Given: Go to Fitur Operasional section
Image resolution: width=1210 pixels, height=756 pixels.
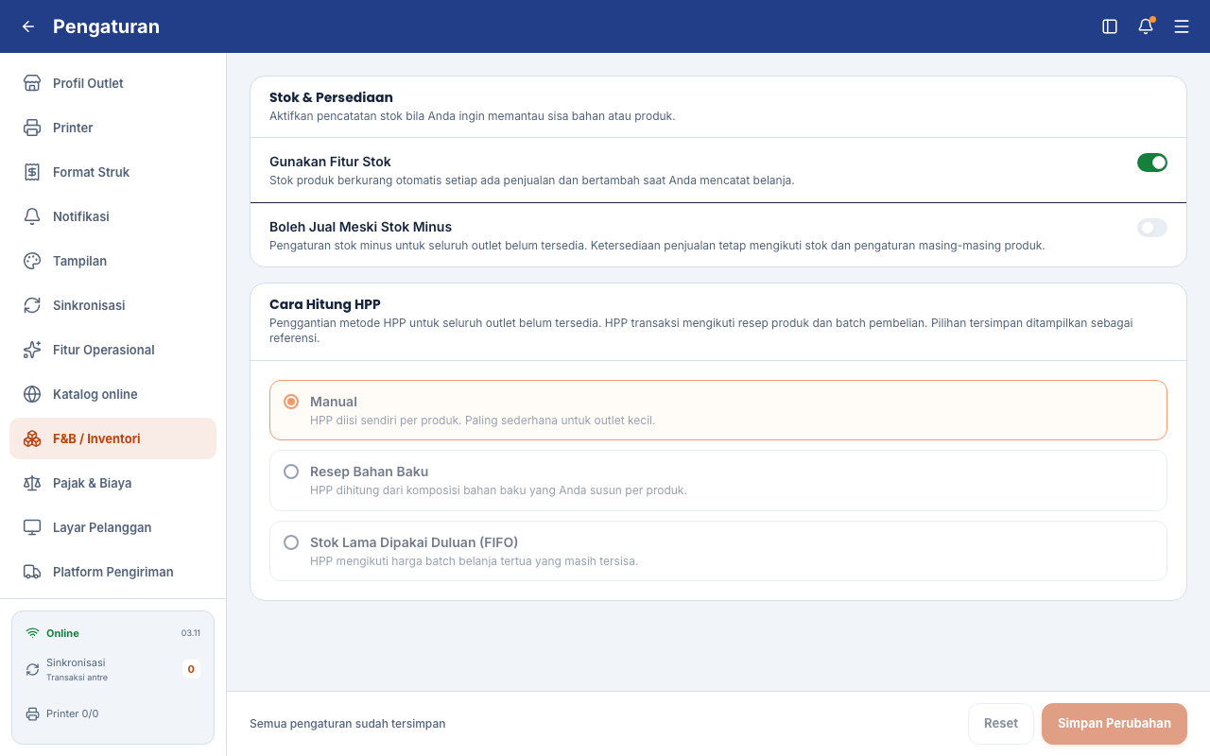Looking at the screenshot, I should click(113, 350).
